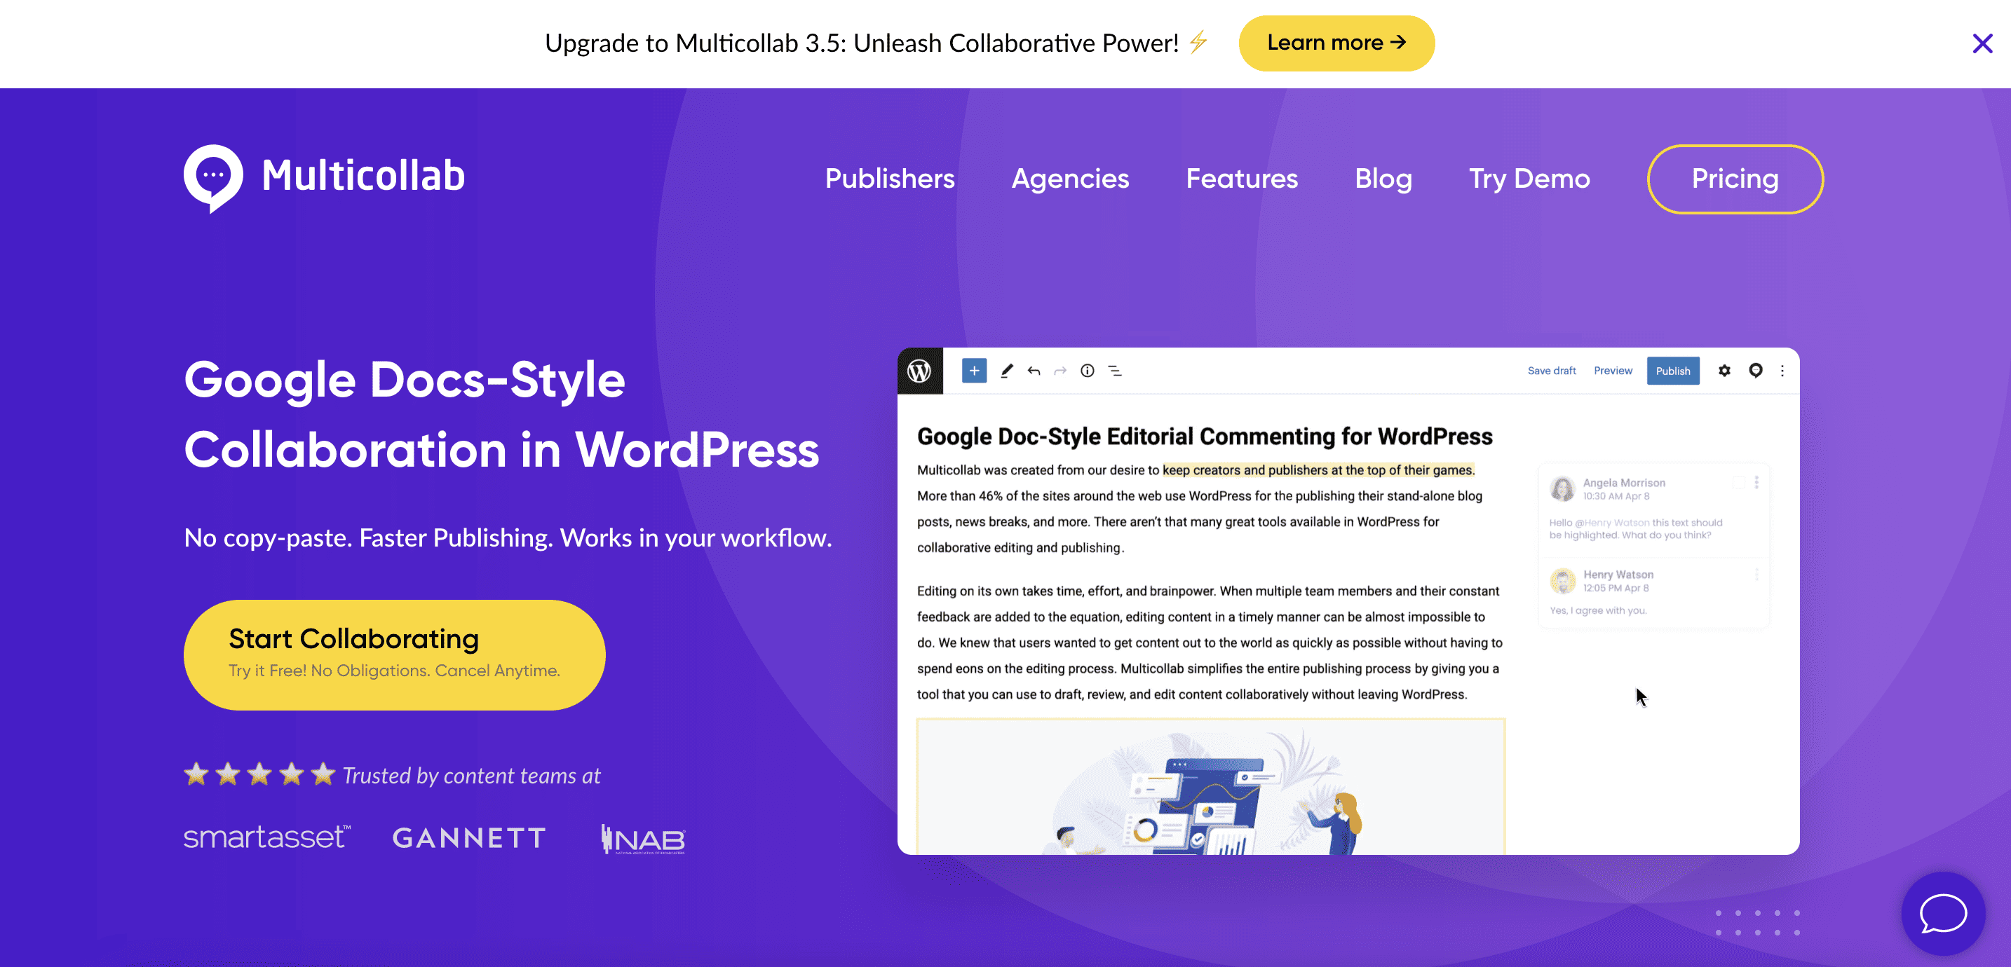Screen dimensions: 2011x967
Task: Click the Publish button in editor
Action: coord(1674,371)
